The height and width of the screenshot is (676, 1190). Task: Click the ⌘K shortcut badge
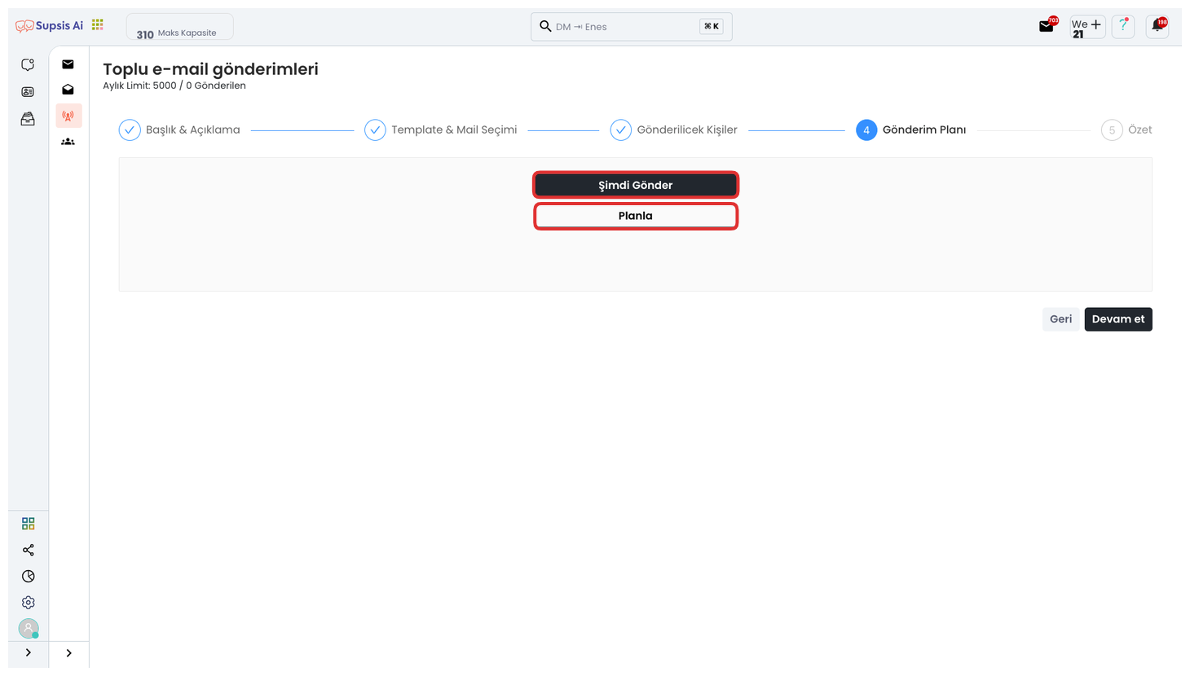[x=712, y=26]
